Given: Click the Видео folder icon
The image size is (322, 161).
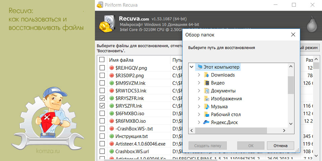Looking at the screenshot, I should pyautogui.click(x=207, y=83).
